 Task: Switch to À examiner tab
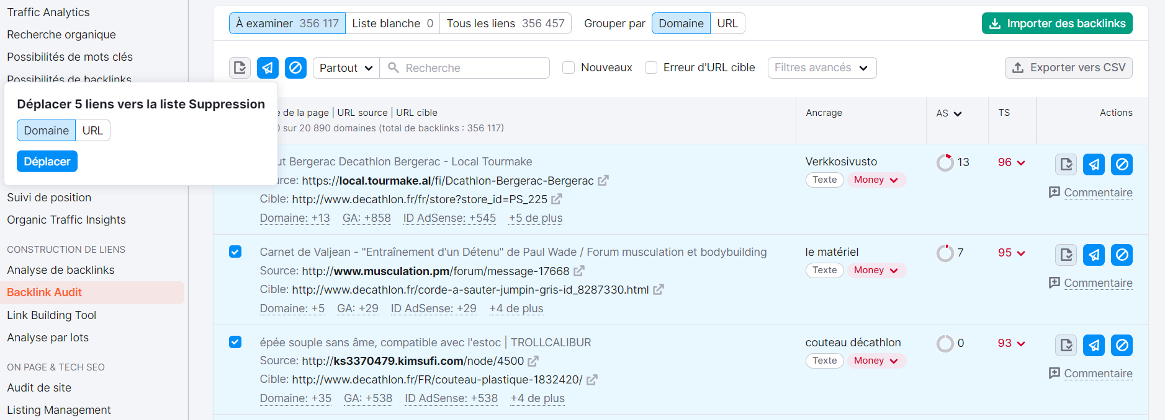click(287, 24)
